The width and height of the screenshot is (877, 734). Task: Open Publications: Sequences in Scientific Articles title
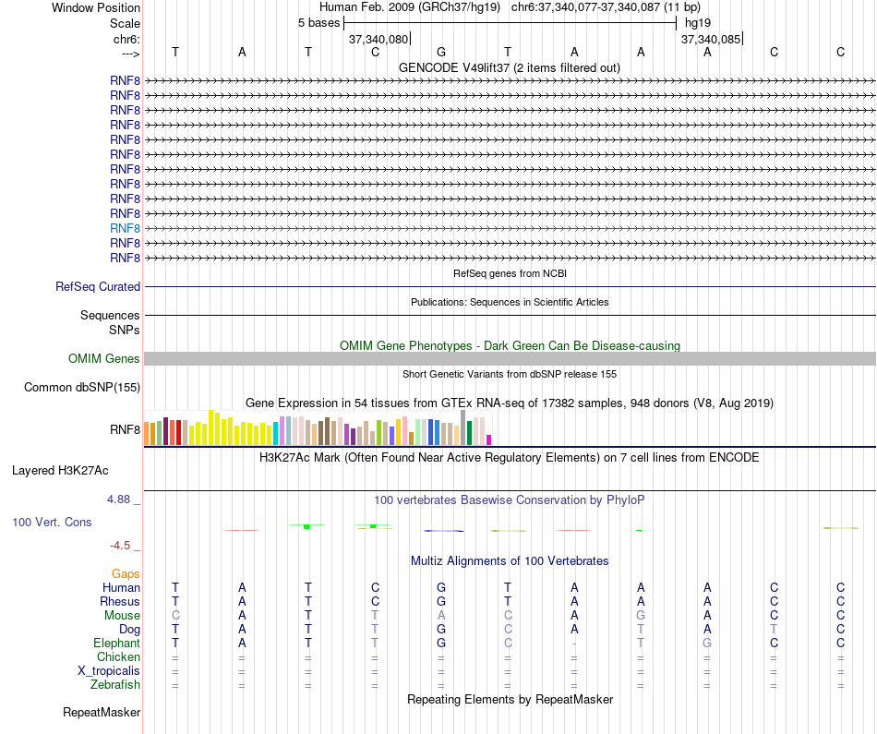510,302
